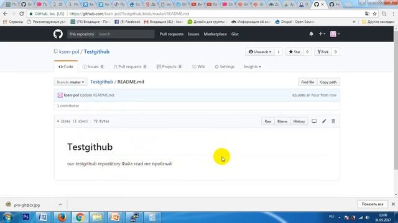The height and width of the screenshot is (223, 398).
Task: Open the repository Settings tab
Action: tap(224, 67)
